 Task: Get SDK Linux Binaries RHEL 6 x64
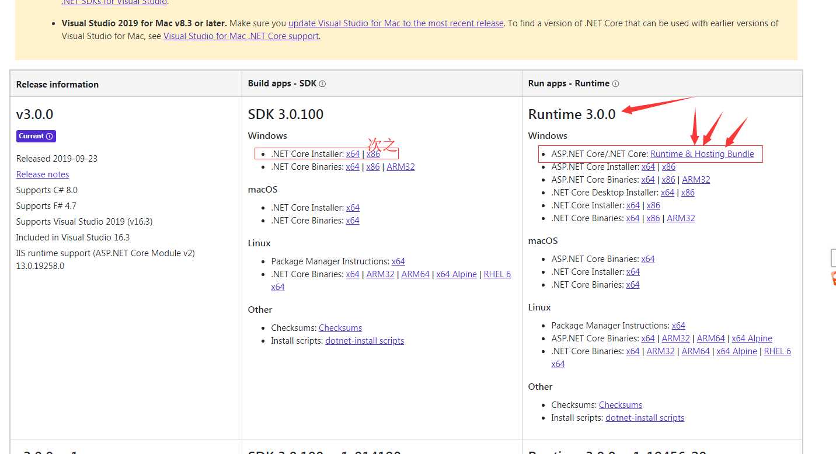(497, 274)
